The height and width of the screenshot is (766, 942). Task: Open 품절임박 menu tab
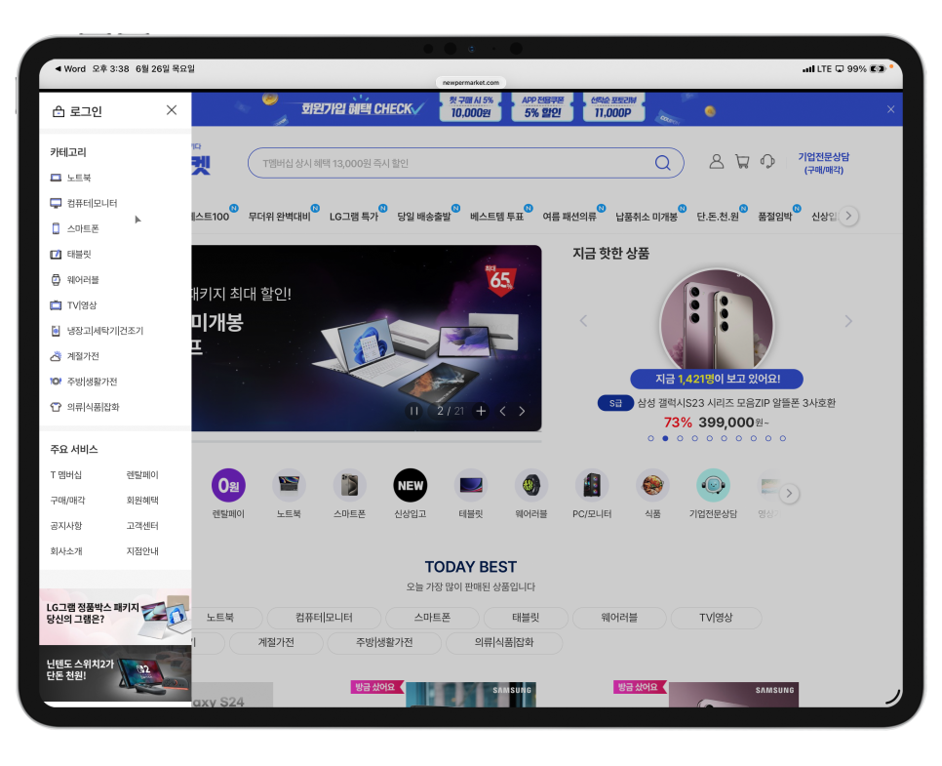[x=775, y=217]
